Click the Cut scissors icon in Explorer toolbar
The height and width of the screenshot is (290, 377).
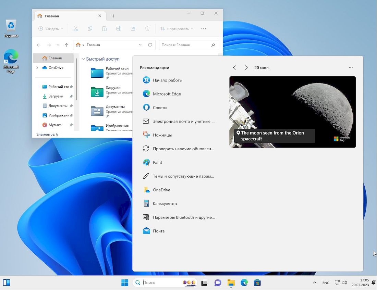[x=76, y=29]
